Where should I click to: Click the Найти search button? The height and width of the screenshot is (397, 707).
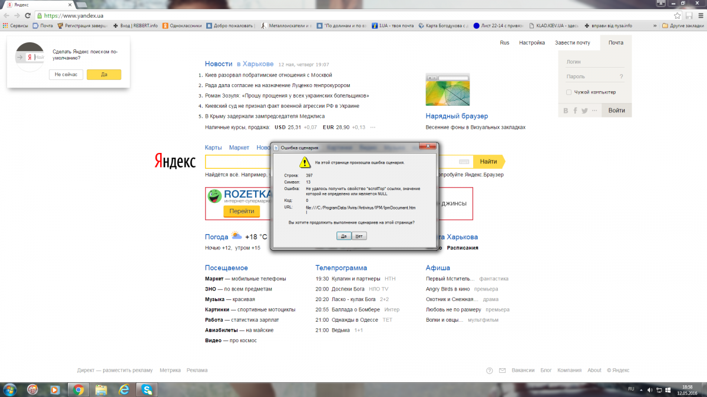[x=488, y=162]
